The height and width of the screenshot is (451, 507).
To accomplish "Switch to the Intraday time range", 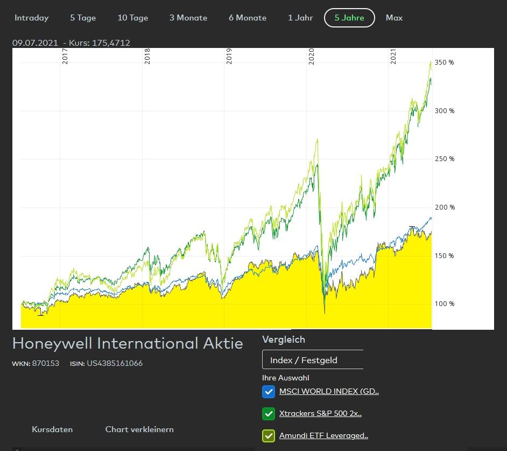I will point(31,18).
